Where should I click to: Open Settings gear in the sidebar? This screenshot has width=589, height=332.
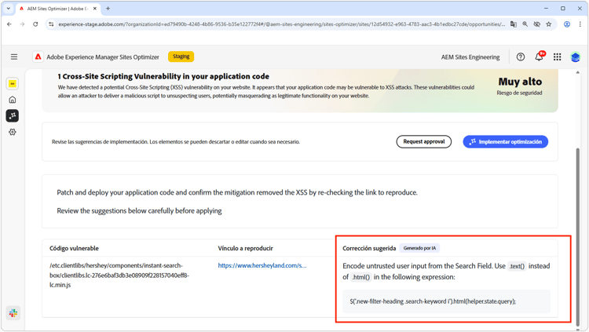click(13, 132)
